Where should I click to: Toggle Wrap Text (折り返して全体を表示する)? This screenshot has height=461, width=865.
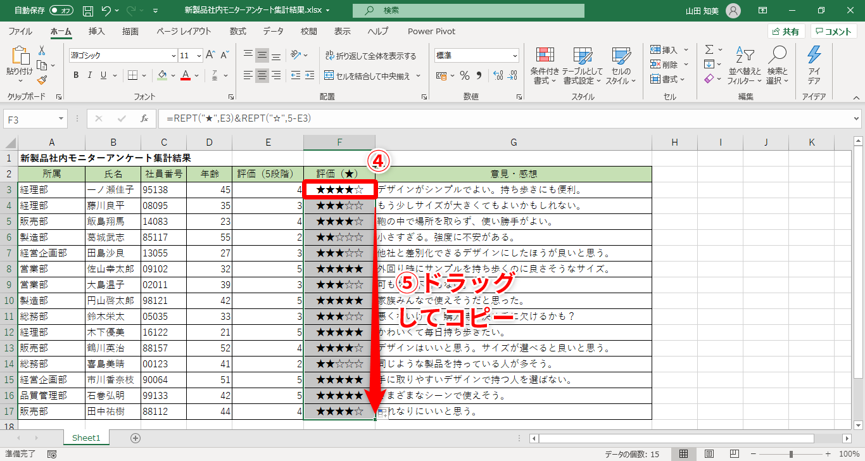[x=370, y=56]
